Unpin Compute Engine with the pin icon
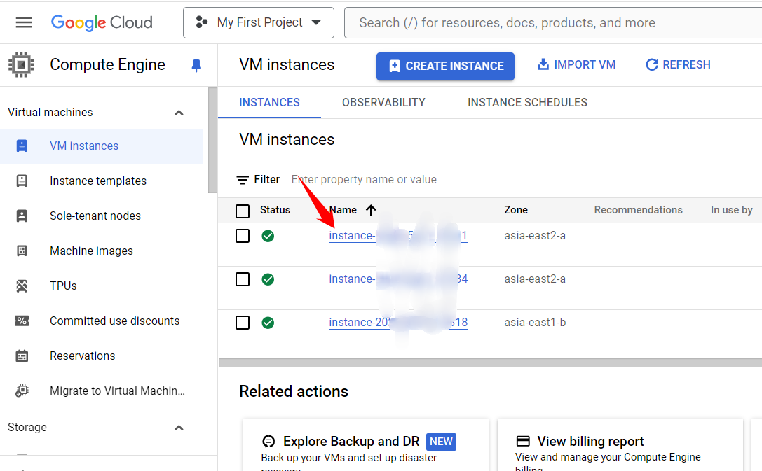The image size is (762, 471). 196,65
